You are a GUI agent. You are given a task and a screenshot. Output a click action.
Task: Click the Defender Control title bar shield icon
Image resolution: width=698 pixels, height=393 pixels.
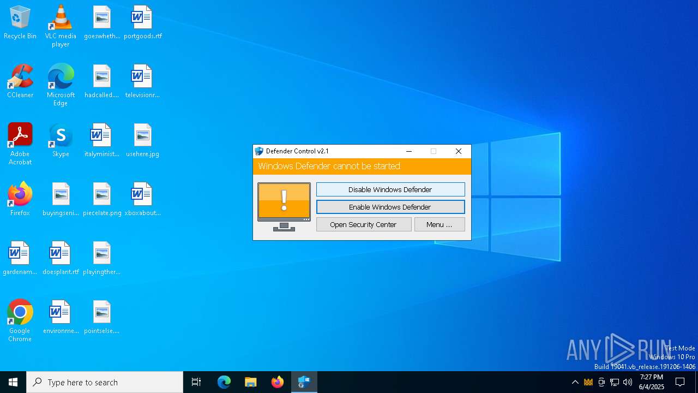coord(259,151)
